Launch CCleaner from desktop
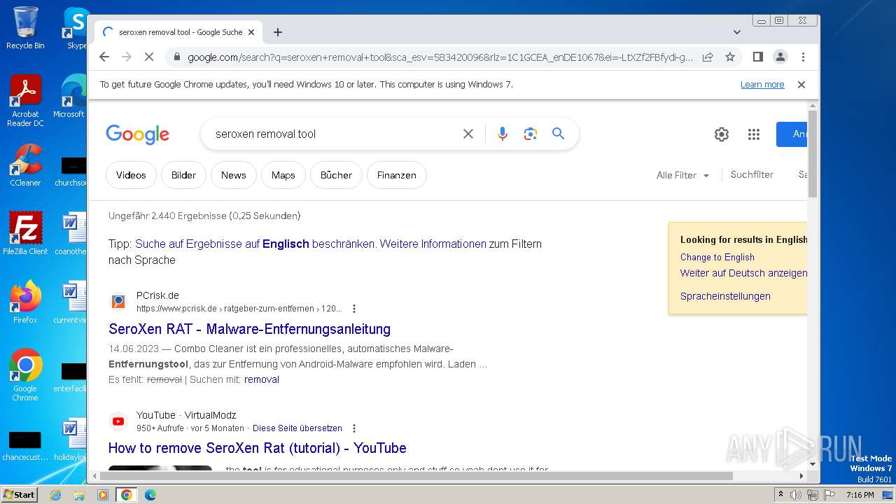 (25, 165)
